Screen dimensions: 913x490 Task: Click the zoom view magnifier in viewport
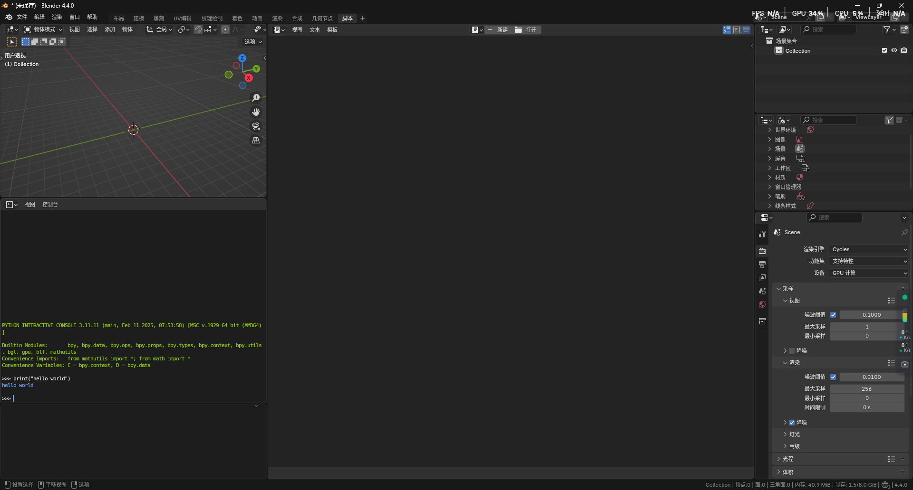256,98
